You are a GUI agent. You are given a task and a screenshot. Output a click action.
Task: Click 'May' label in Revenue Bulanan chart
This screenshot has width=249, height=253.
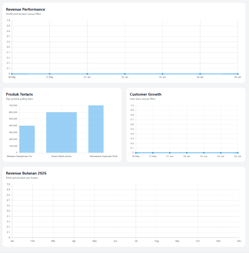point(95,241)
